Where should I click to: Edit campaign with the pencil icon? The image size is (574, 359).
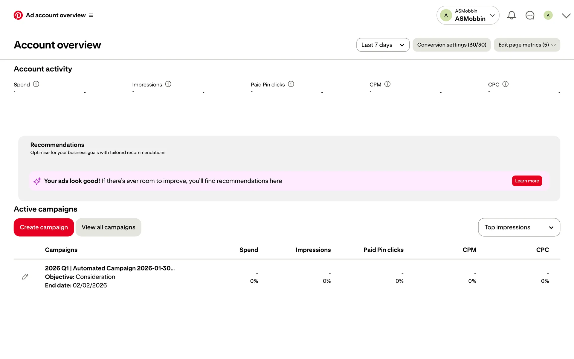[25, 277]
